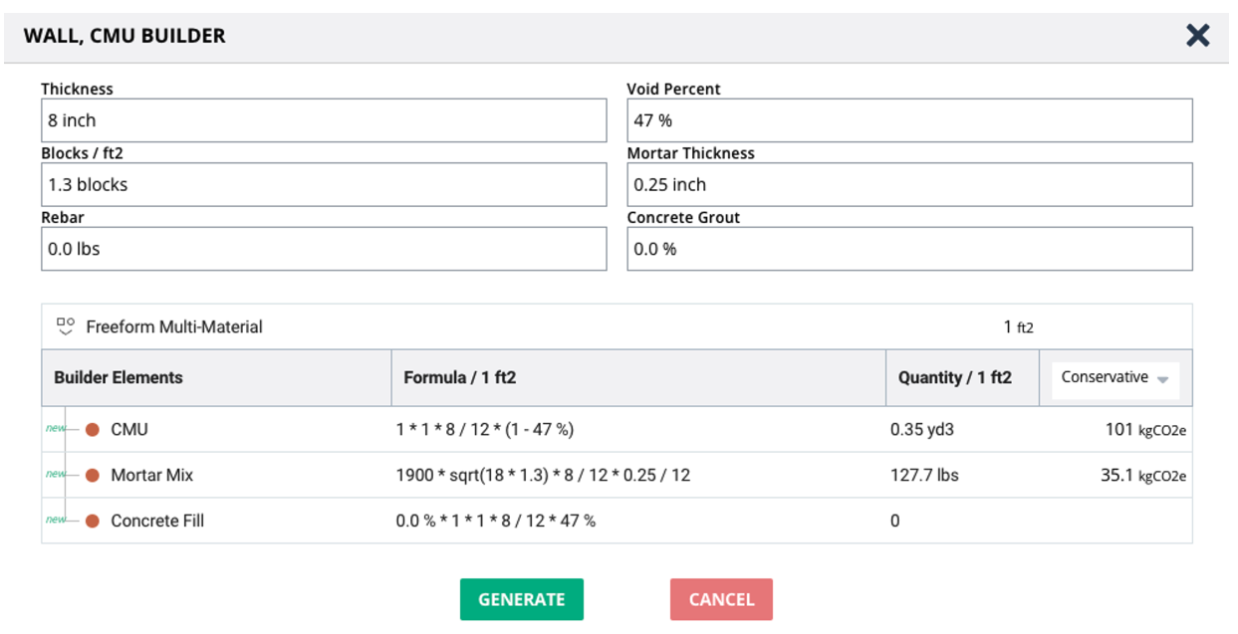Edit the Void Percent field
Screen dimensions: 1238x634
(908, 120)
